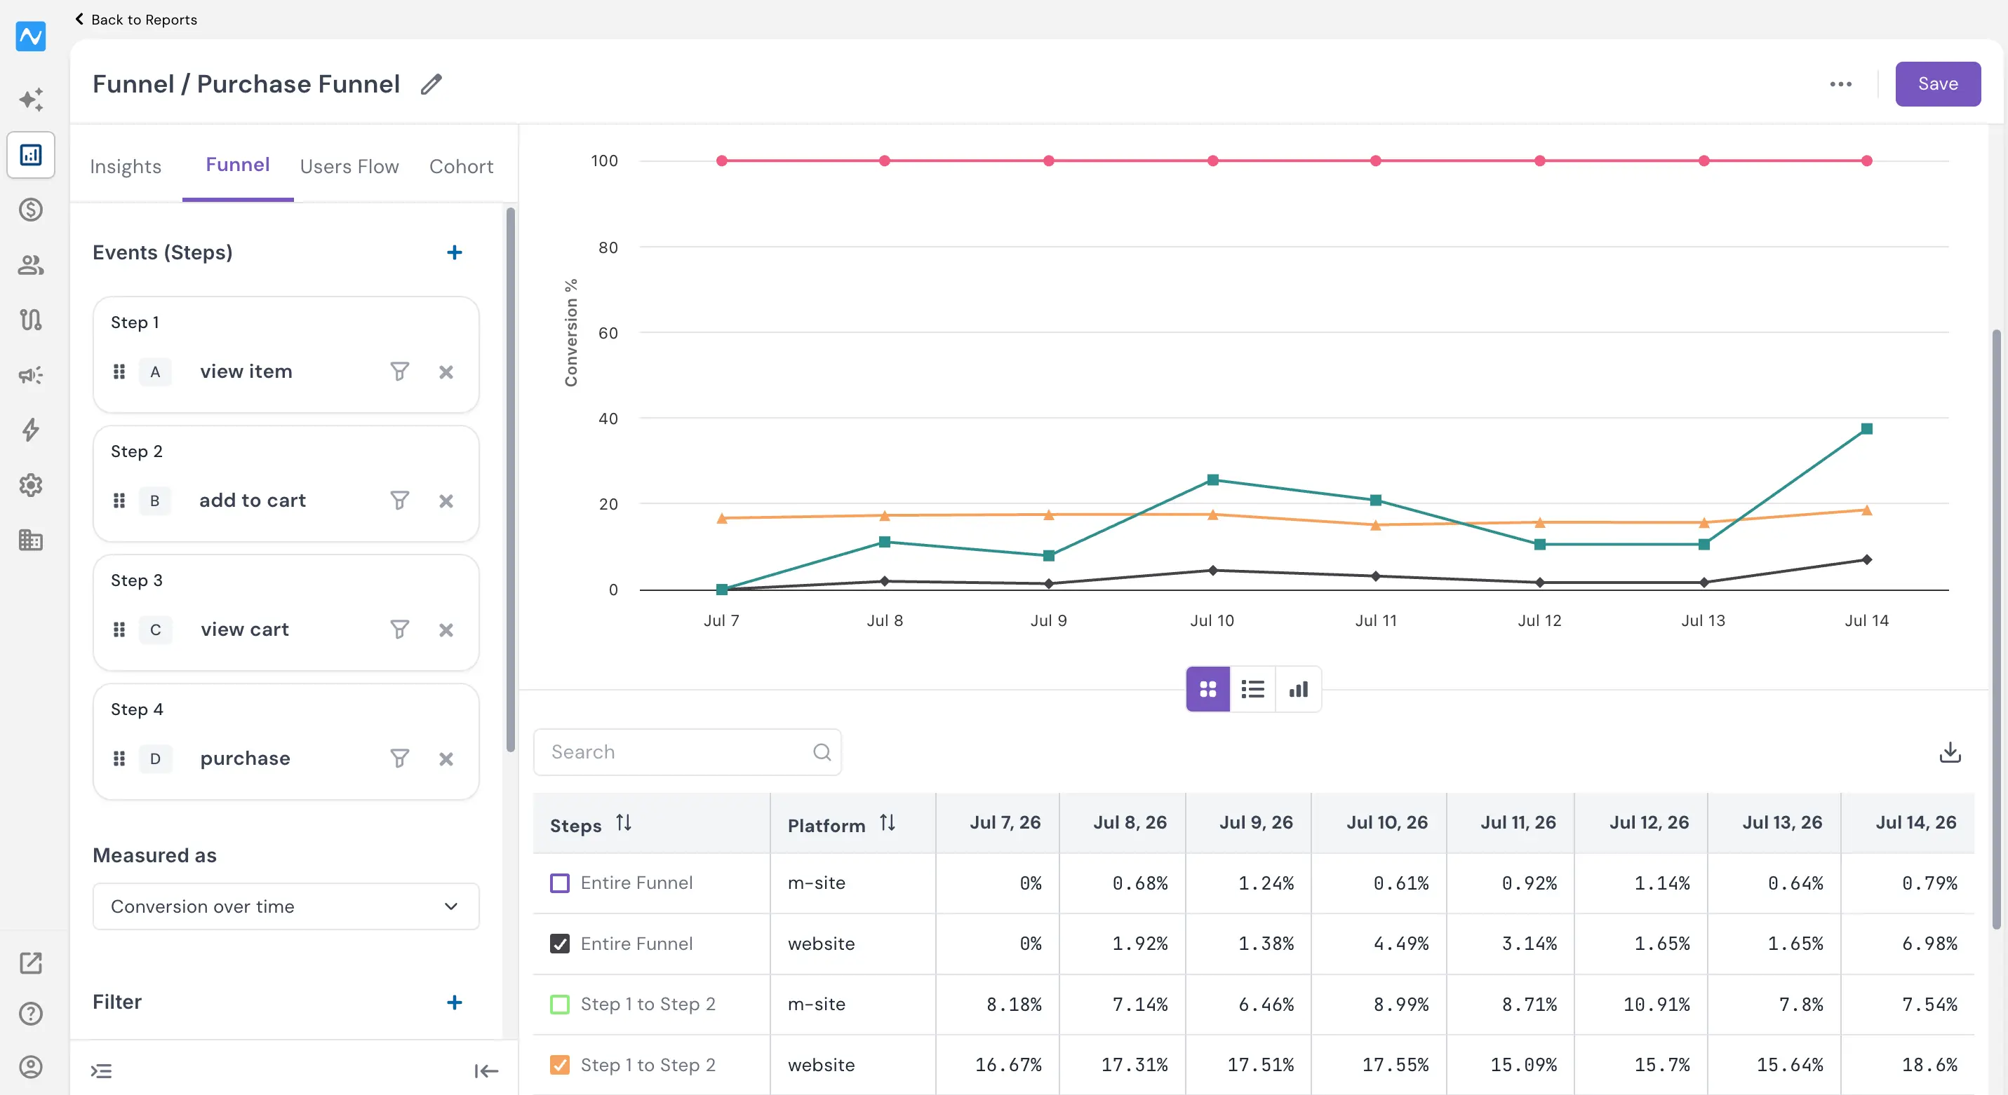Download the table data
Screen dimensions: 2008x1095
[1950, 752]
